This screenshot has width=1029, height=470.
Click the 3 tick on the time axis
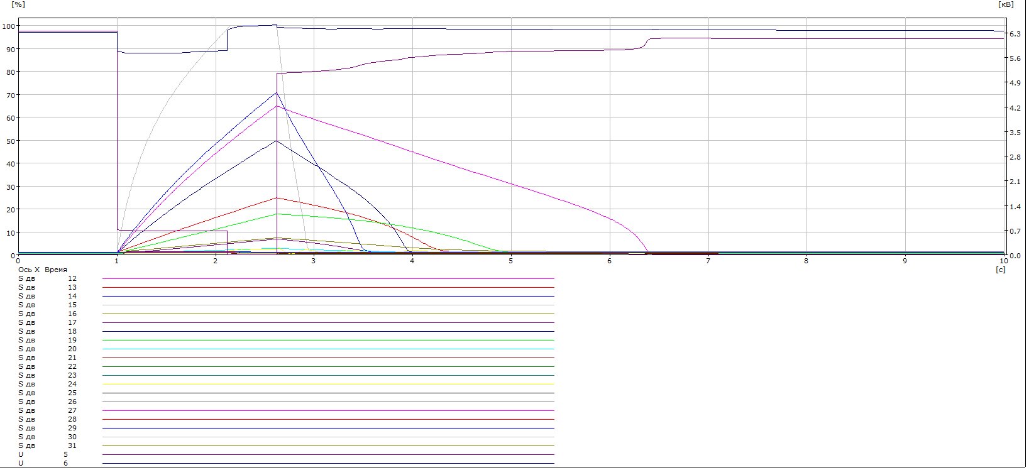(314, 261)
